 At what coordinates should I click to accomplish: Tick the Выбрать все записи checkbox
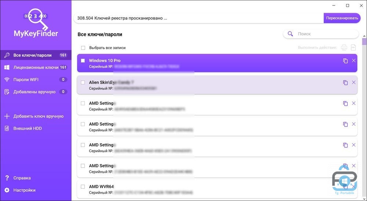(83, 48)
